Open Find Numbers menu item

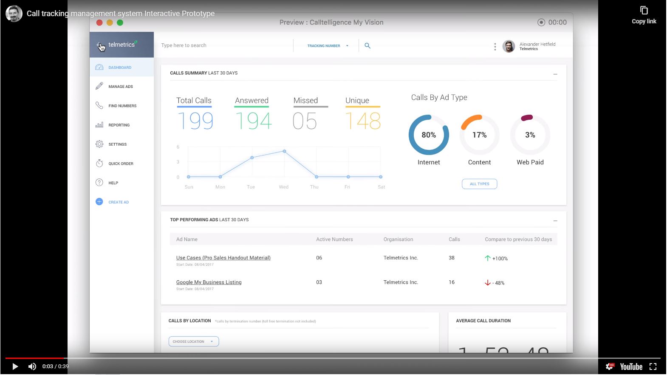click(x=122, y=106)
